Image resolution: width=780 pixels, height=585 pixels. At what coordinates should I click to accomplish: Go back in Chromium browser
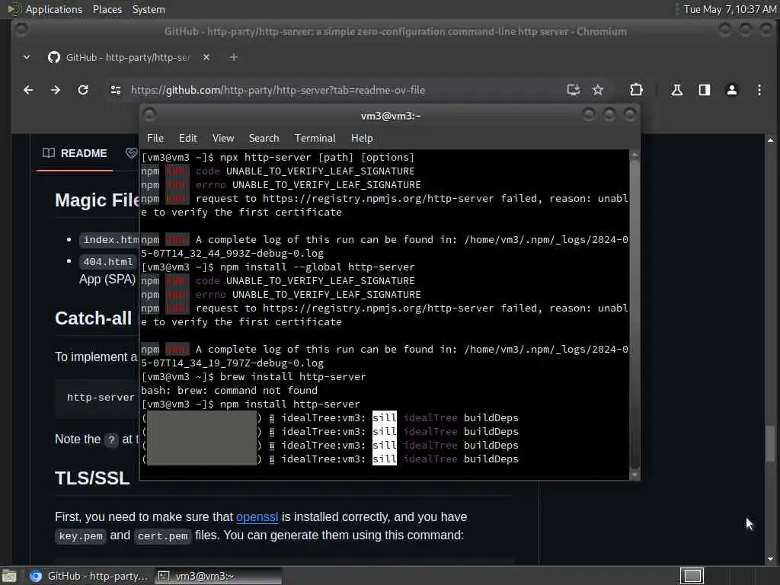click(28, 90)
